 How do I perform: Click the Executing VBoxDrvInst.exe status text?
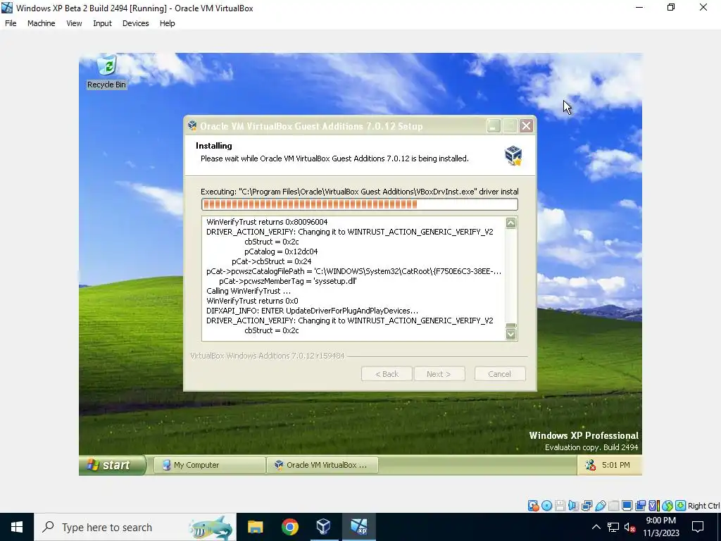pos(360,192)
